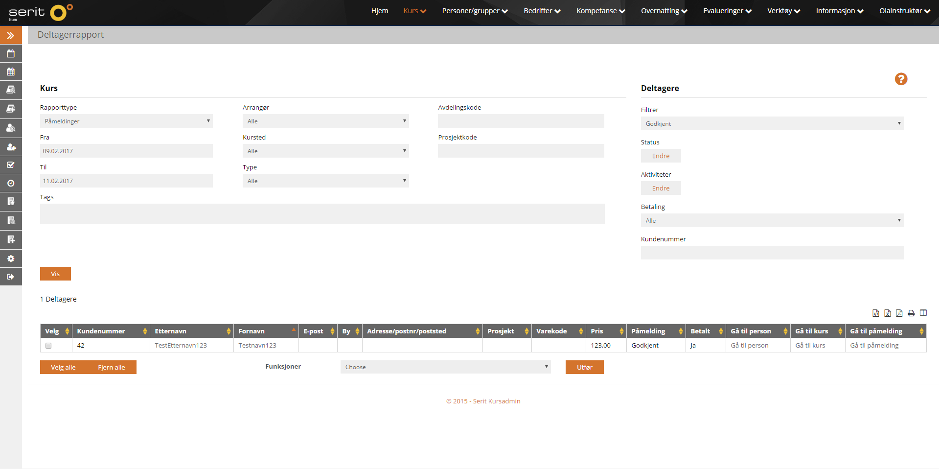Open the clock sidebar icon
Image resolution: width=939 pixels, height=469 pixels.
click(11, 183)
